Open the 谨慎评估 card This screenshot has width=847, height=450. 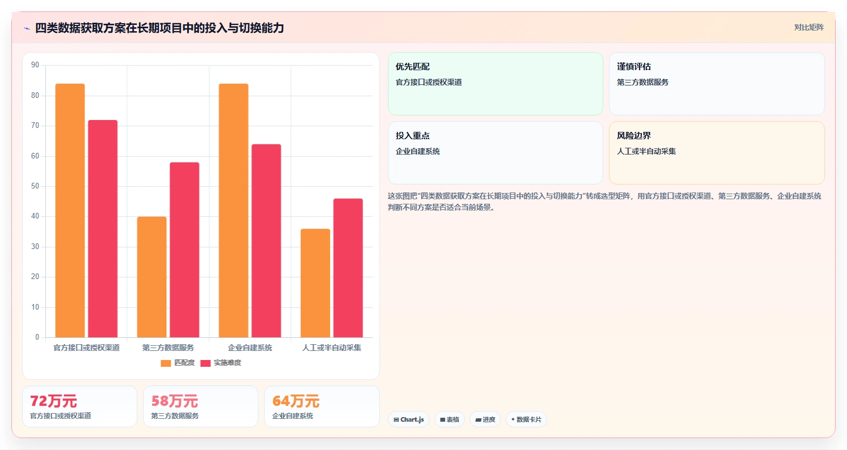point(716,84)
